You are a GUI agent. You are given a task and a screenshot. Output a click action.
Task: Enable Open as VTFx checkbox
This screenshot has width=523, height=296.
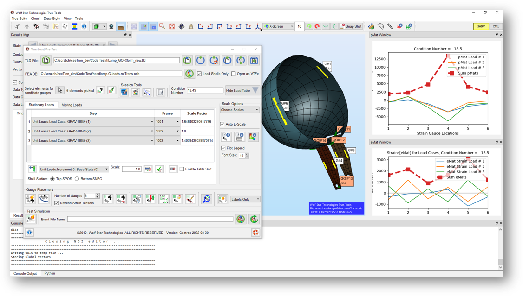(234, 74)
